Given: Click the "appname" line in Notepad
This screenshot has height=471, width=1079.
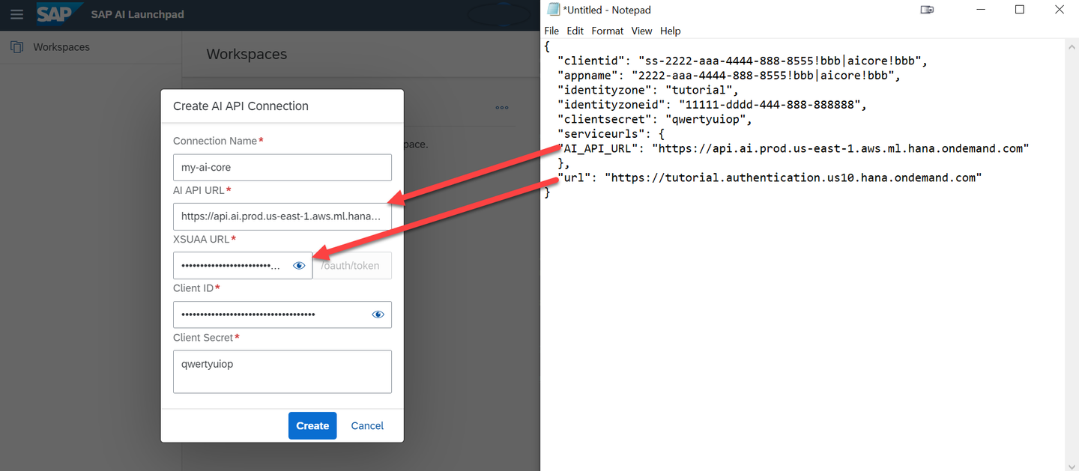Looking at the screenshot, I should coord(729,75).
